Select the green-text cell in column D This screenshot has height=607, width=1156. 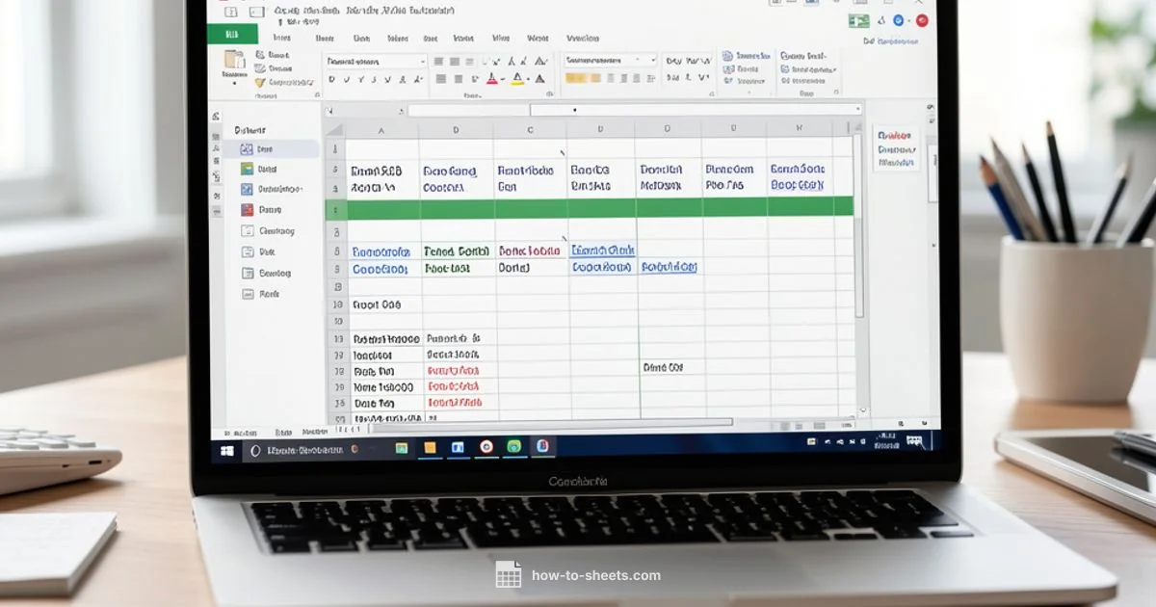pyautogui.click(x=457, y=251)
